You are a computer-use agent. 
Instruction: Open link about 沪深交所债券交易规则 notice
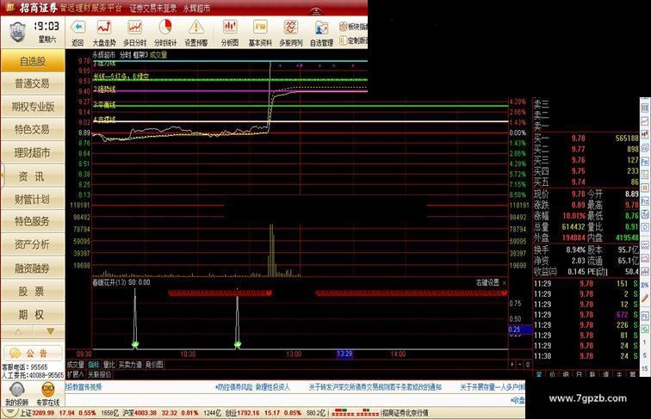click(x=375, y=387)
